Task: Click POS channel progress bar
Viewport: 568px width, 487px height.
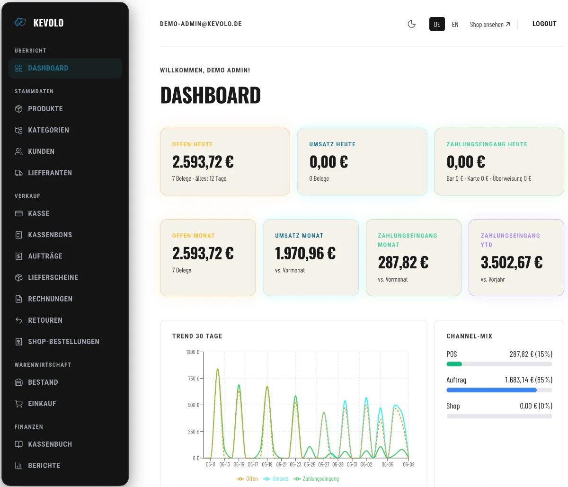Action: (499, 364)
